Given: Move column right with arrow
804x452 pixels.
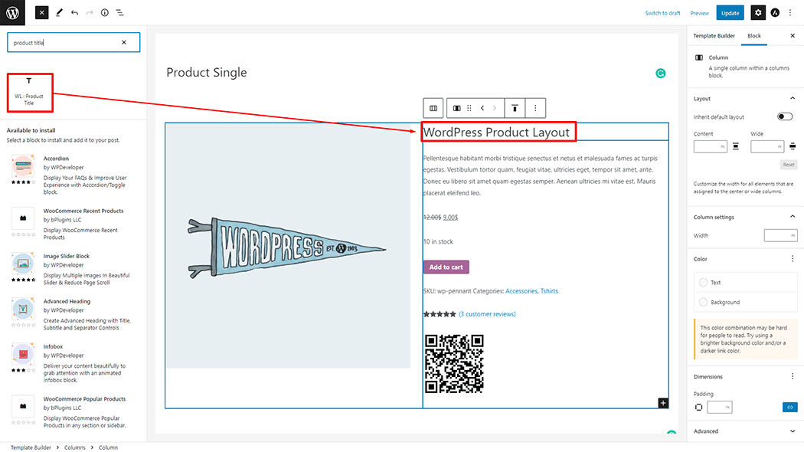Looking at the screenshot, I should [495, 108].
